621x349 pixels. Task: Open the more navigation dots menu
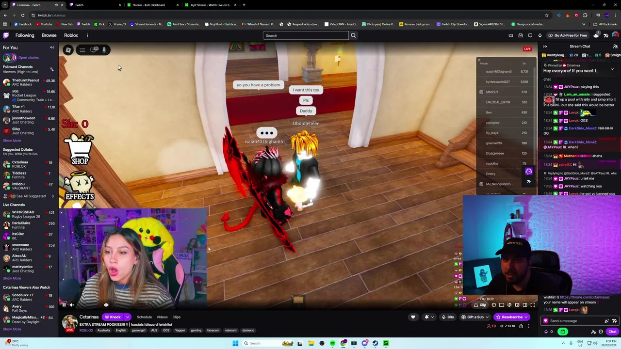click(87, 35)
